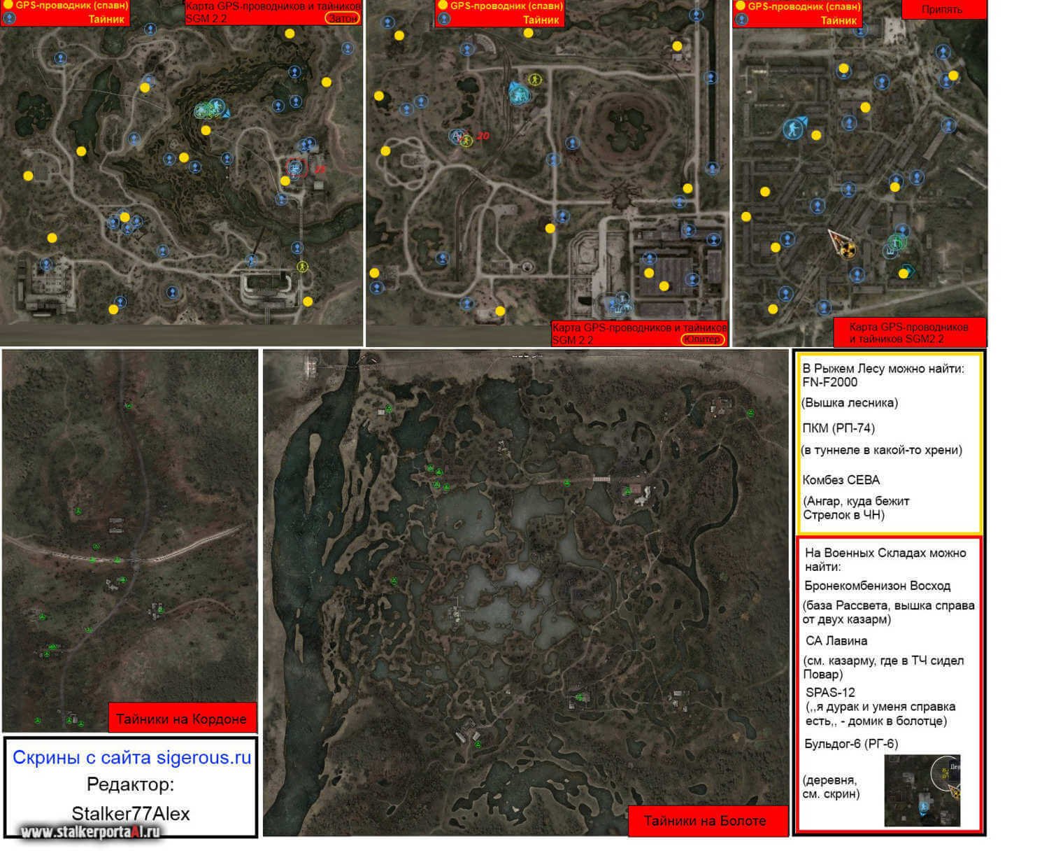Click the Тайники на Болоте label
This screenshot has height=853, width=1049.
point(704,821)
